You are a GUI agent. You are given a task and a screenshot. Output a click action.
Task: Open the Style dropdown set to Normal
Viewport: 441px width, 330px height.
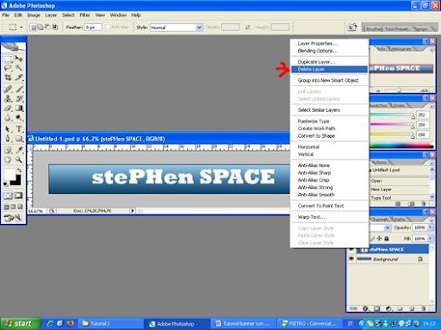[177, 28]
